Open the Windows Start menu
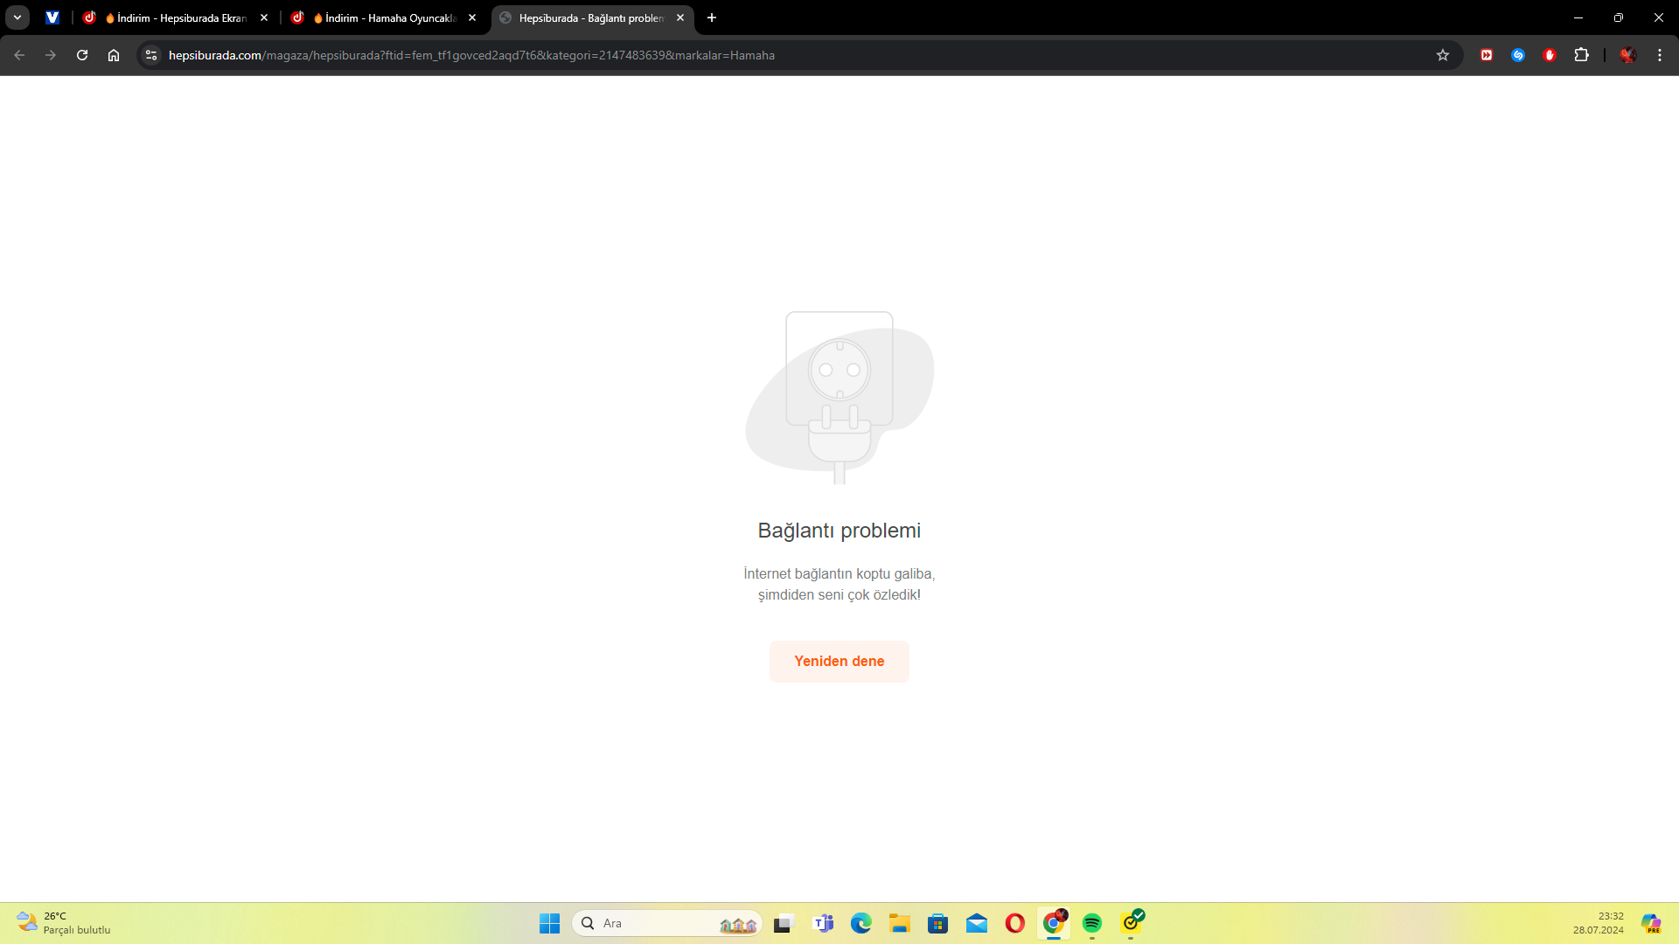 (x=549, y=923)
